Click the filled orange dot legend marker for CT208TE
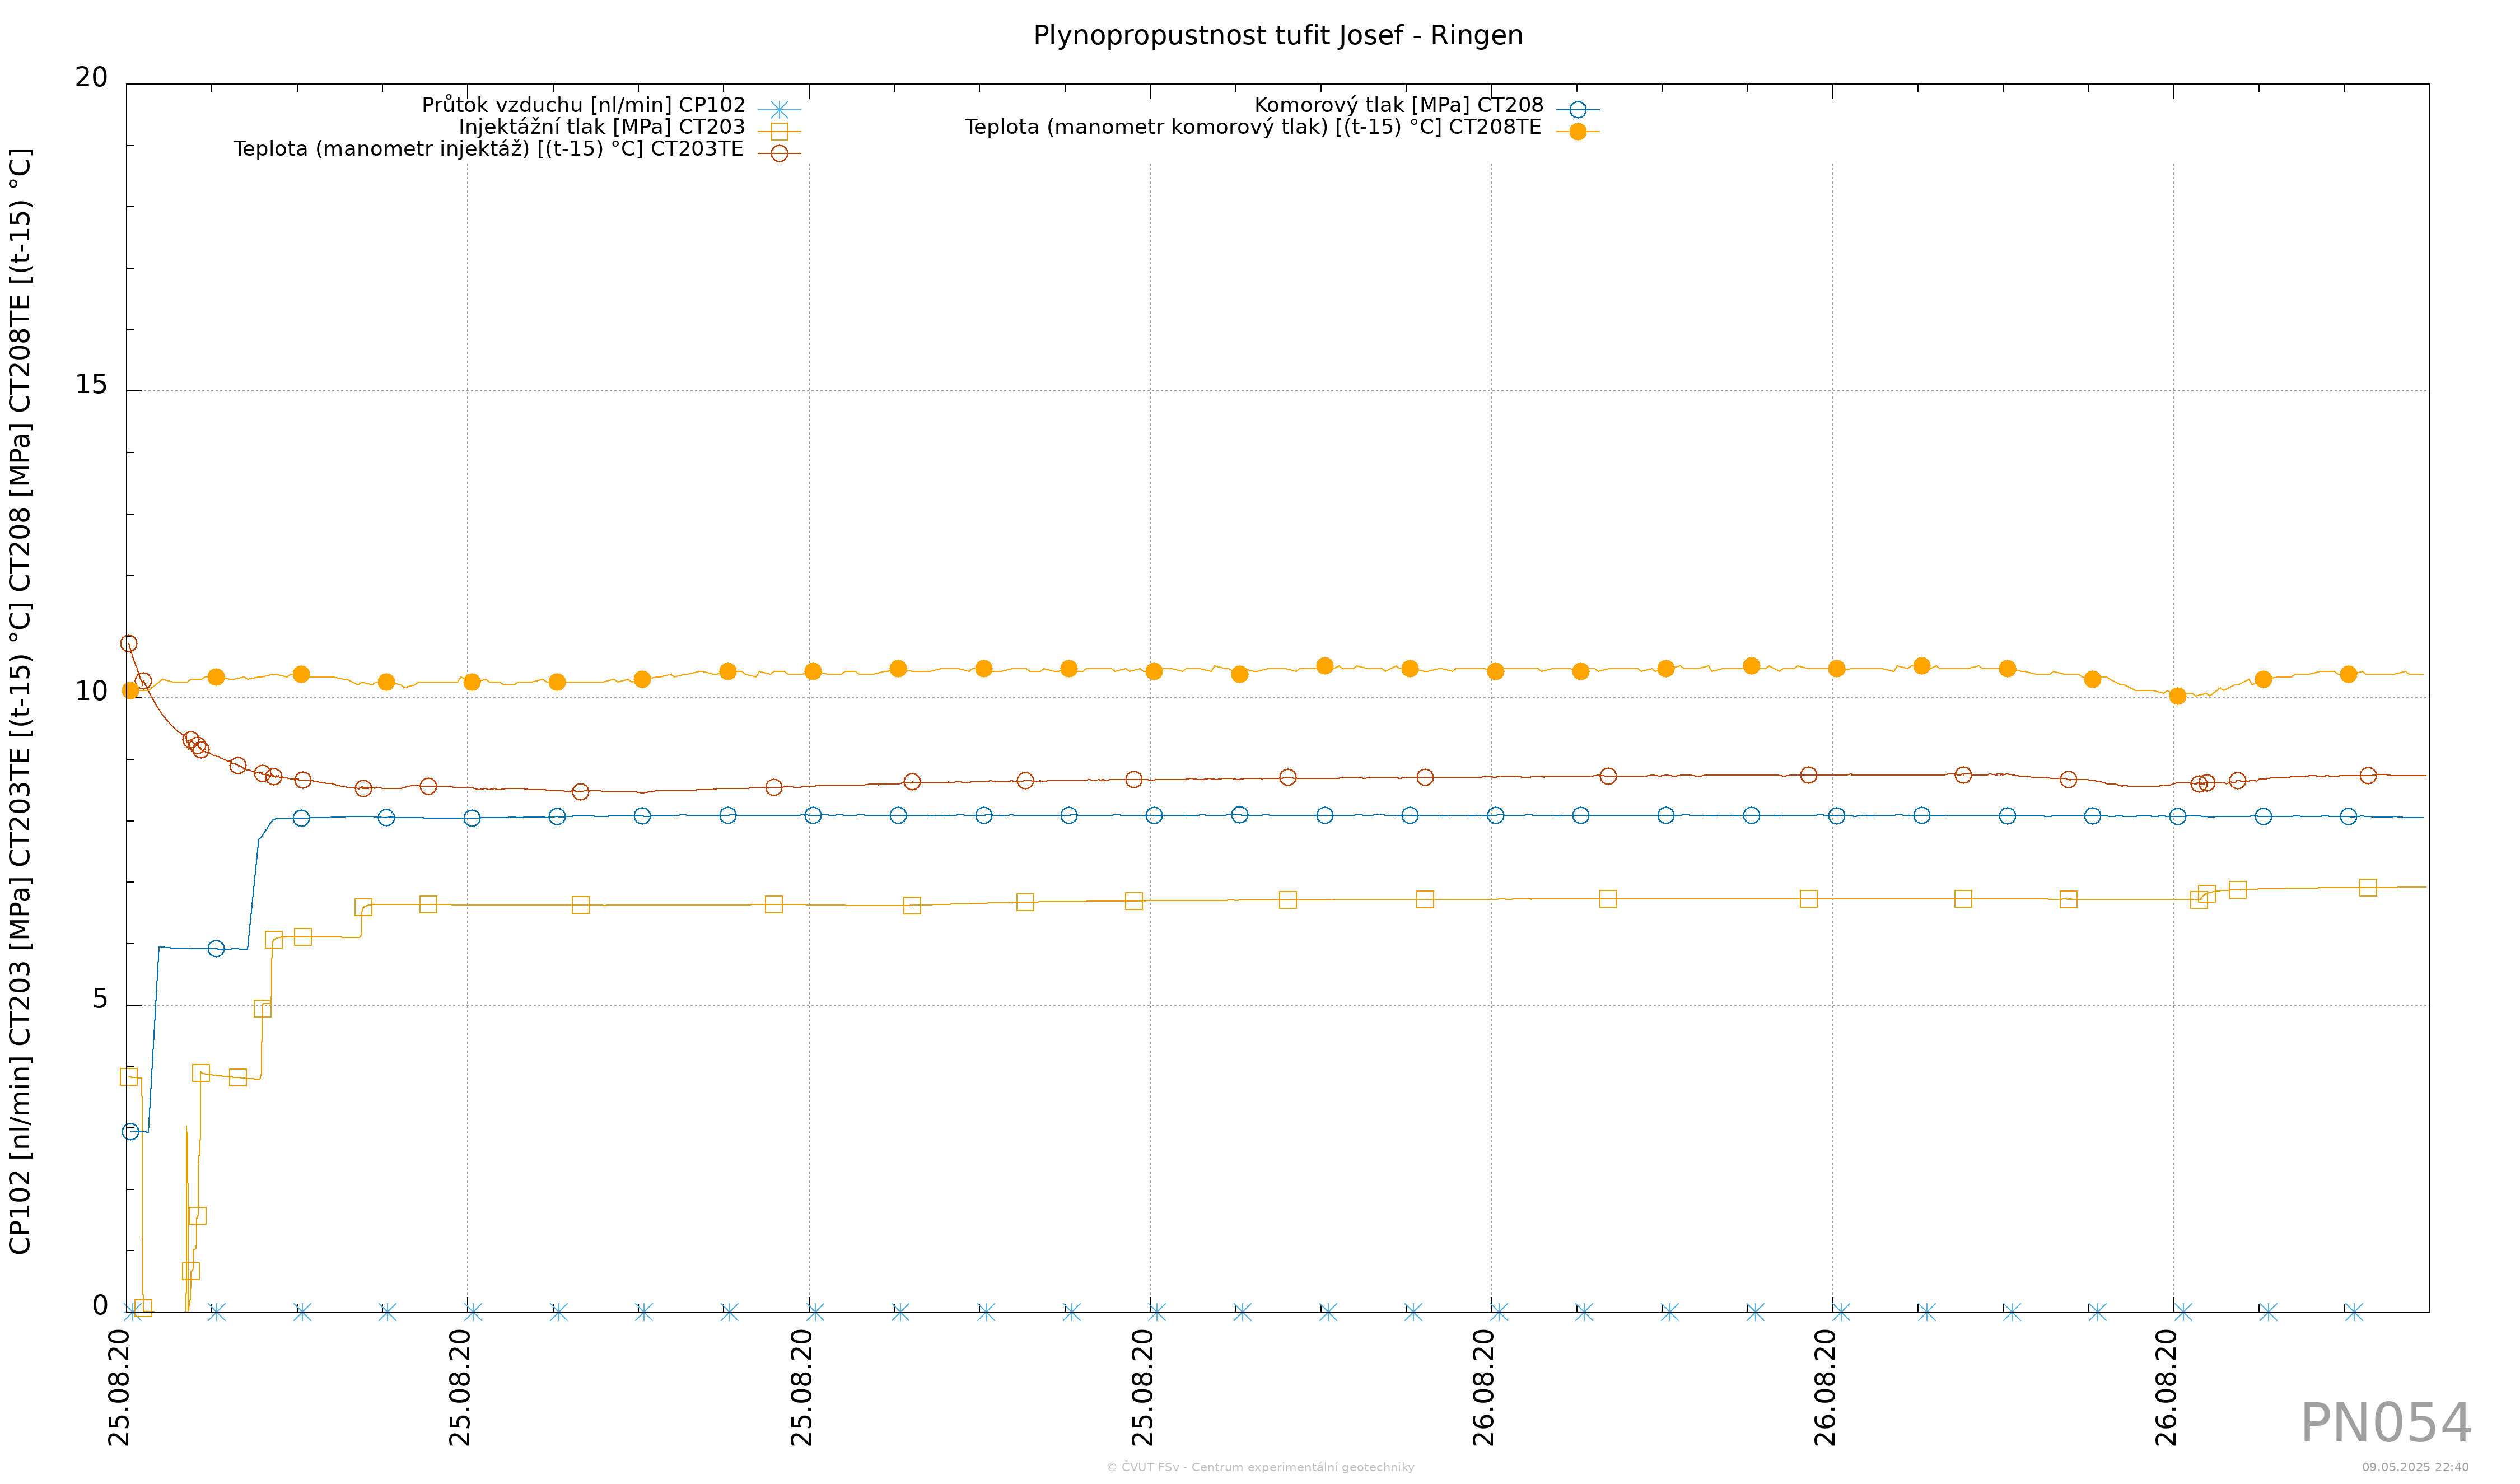2520x1484 pixels. [x=1578, y=132]
